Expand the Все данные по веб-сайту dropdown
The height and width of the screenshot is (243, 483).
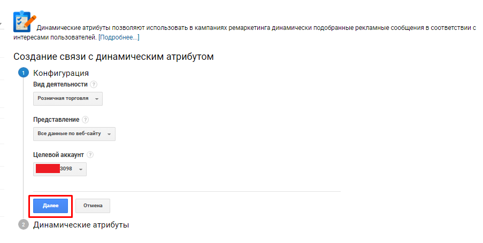74,134
